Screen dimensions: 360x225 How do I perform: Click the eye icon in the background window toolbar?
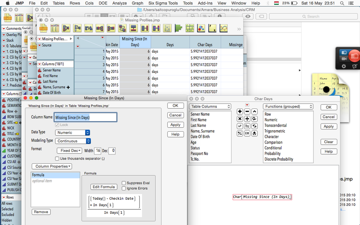click(x=248, y=16)
